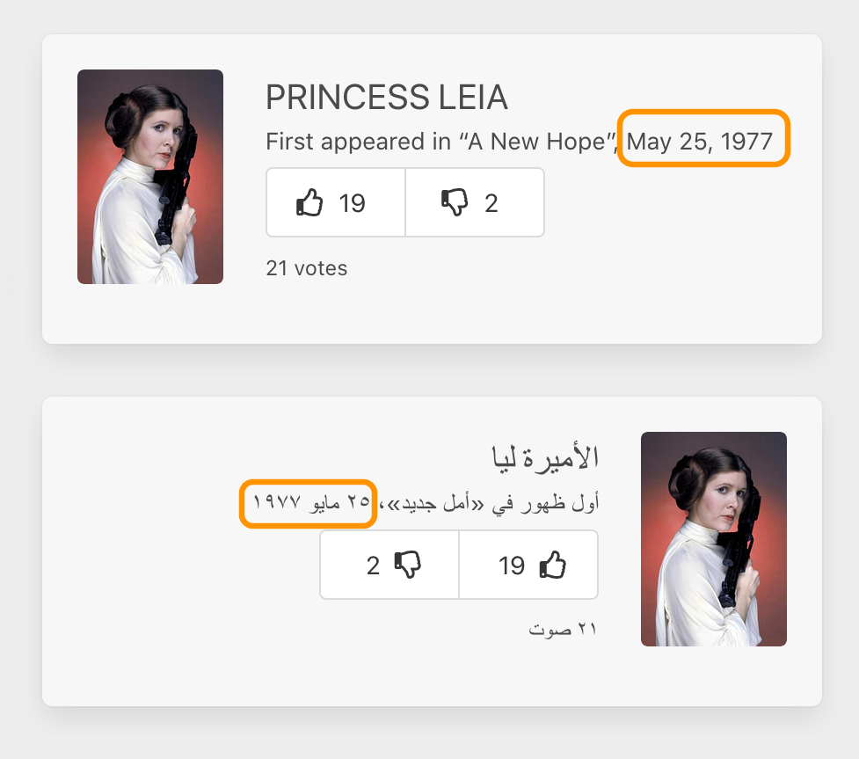Click the highlighted Arabic date ٢٥ مايو ١٩٧٧
859x759 pixels.
309,503
